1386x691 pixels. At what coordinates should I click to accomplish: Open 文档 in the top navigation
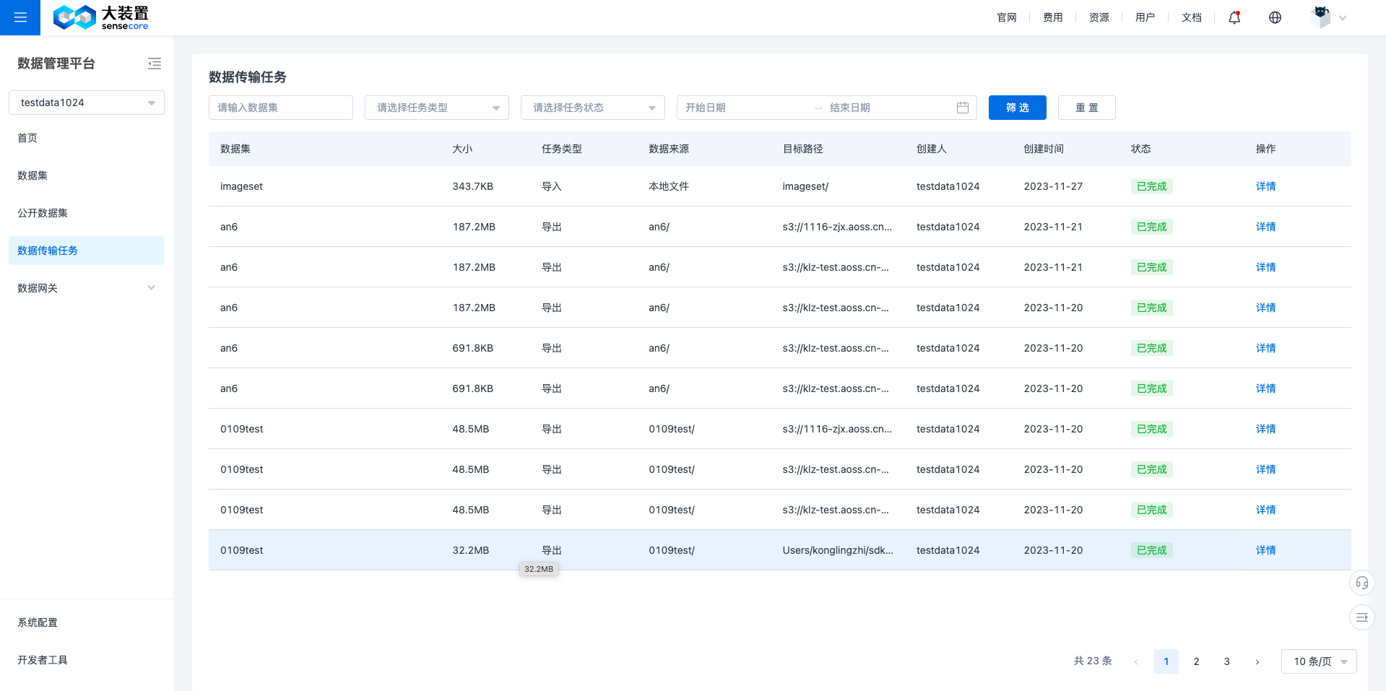tap(1191, 17)
